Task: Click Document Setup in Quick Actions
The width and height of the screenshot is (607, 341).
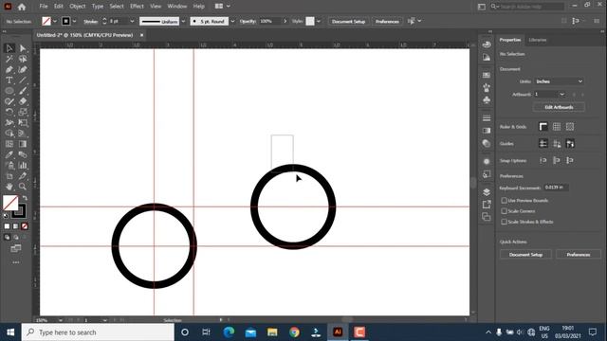Action: pos(525,255)
